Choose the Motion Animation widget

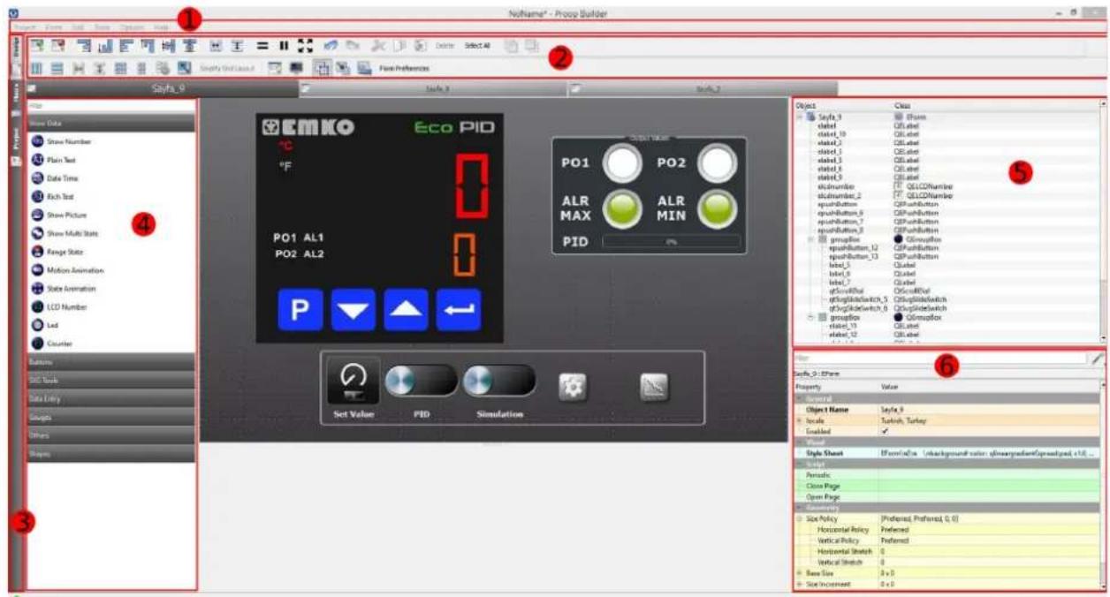(66, 270)
